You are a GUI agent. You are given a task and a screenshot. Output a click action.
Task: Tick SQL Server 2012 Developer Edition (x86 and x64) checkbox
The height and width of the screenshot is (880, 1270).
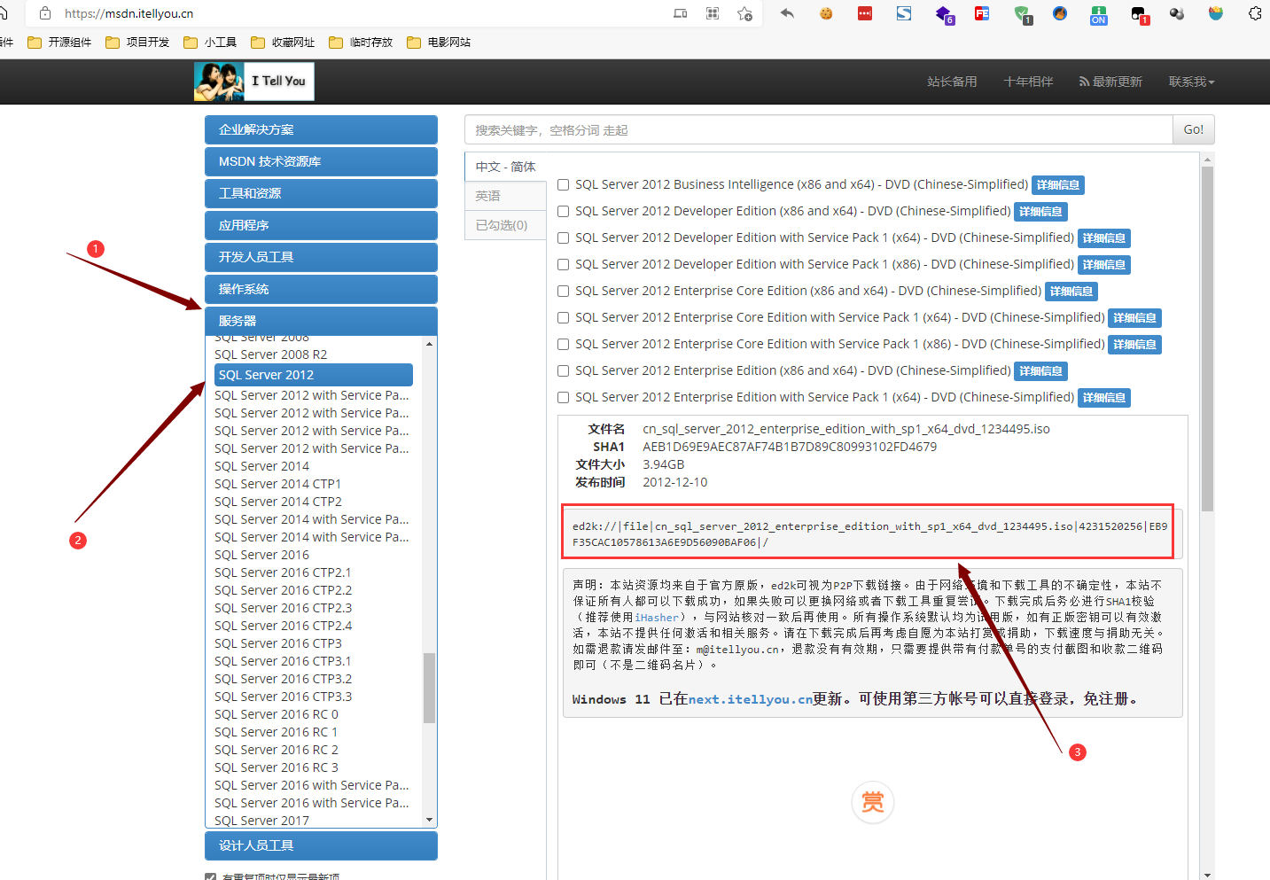coord(563,212)
